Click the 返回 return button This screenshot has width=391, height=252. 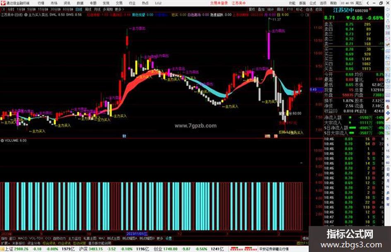pos(319,9)
